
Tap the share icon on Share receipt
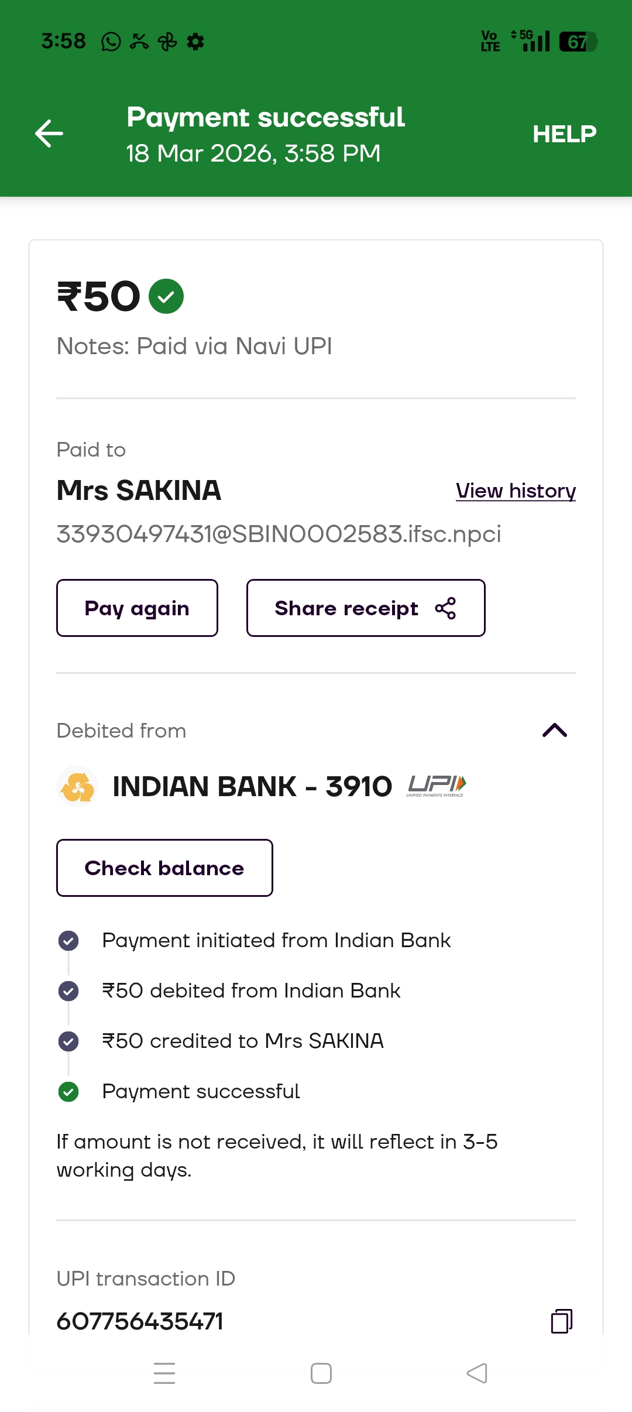445,608
